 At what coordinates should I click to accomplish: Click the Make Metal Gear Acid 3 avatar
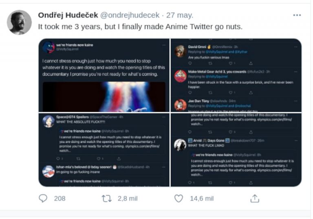click(181, 76)
